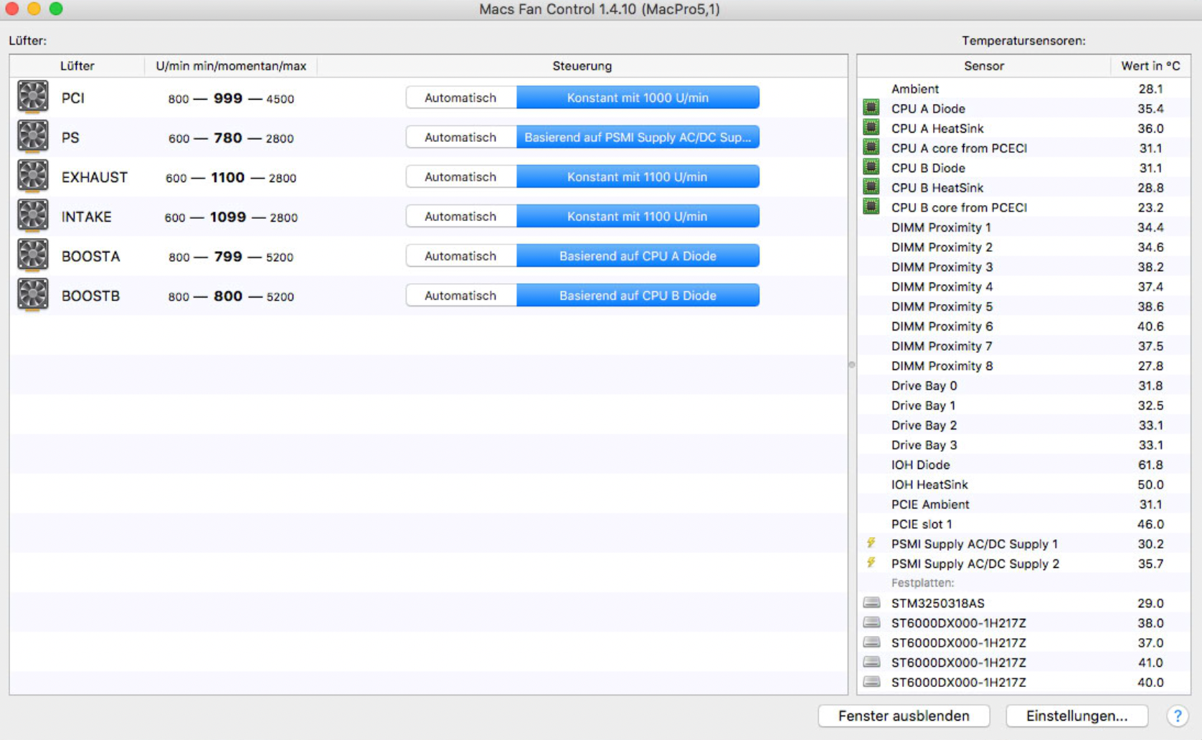Click the BOOSTA fan current speed '799'
This screenshot has height=740, width=1202.
click(x=228, y=257)
